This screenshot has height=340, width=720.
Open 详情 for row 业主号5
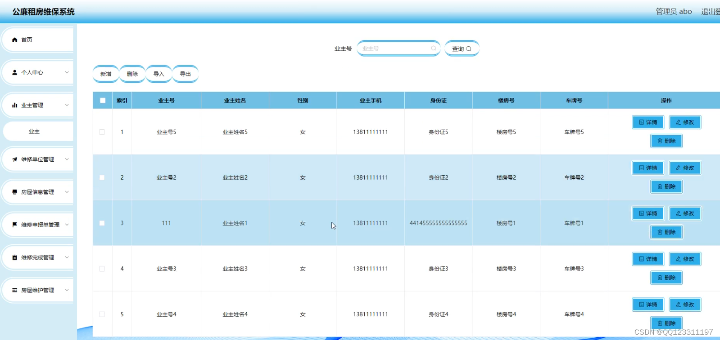(x=648, y=122)
